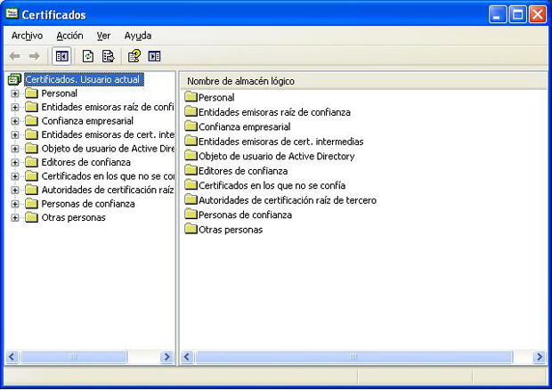Click the Back arrow in toolbar

click(x=15, y=56)
